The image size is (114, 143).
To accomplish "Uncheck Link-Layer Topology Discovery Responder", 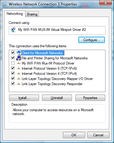I will click(x=13, y=84).
